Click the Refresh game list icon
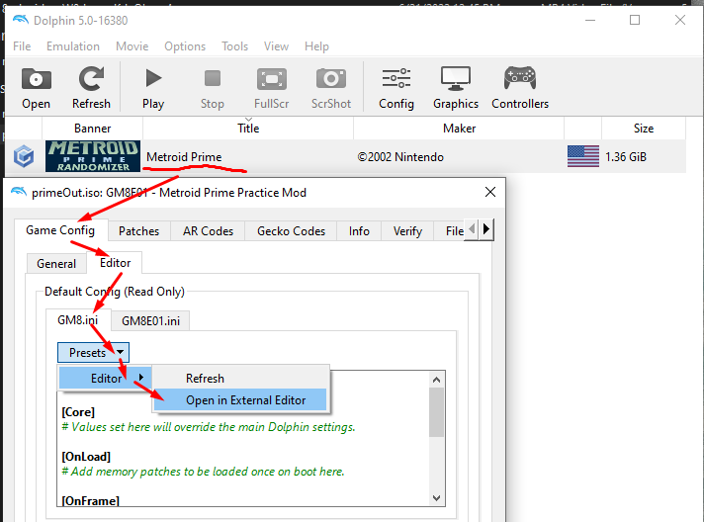The height and width of the screenshot is (522, 704). pos(91,79)
